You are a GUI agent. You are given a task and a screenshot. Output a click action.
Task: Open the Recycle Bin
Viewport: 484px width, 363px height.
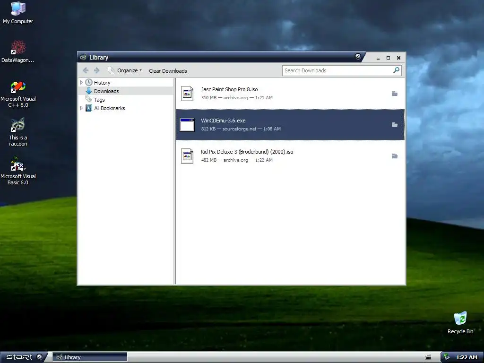(460, 323)
